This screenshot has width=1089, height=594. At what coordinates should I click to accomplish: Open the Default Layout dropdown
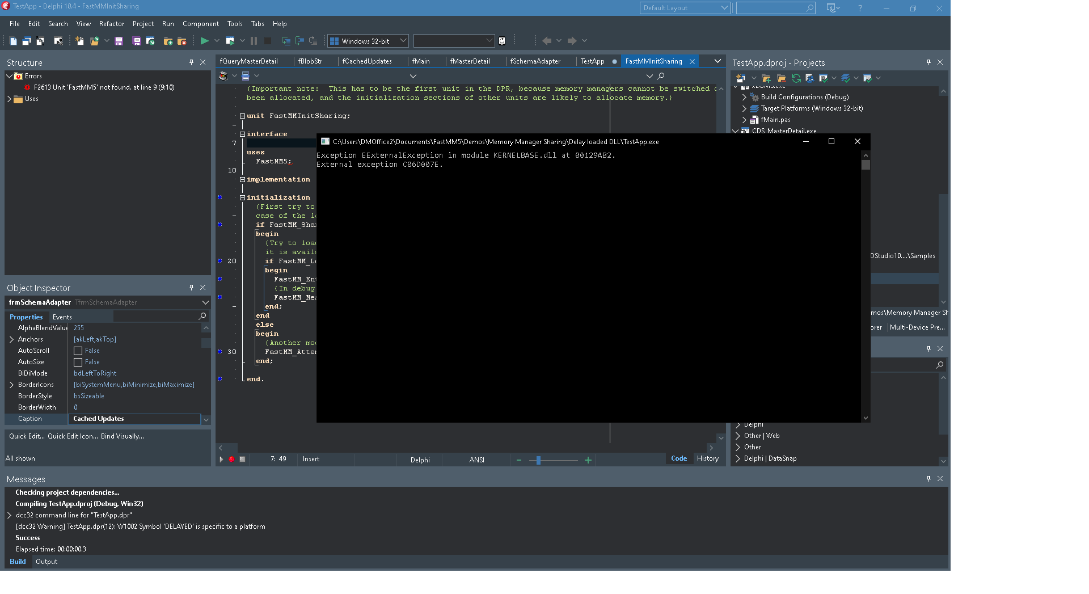pyautogui.click(x=724, y=8)
